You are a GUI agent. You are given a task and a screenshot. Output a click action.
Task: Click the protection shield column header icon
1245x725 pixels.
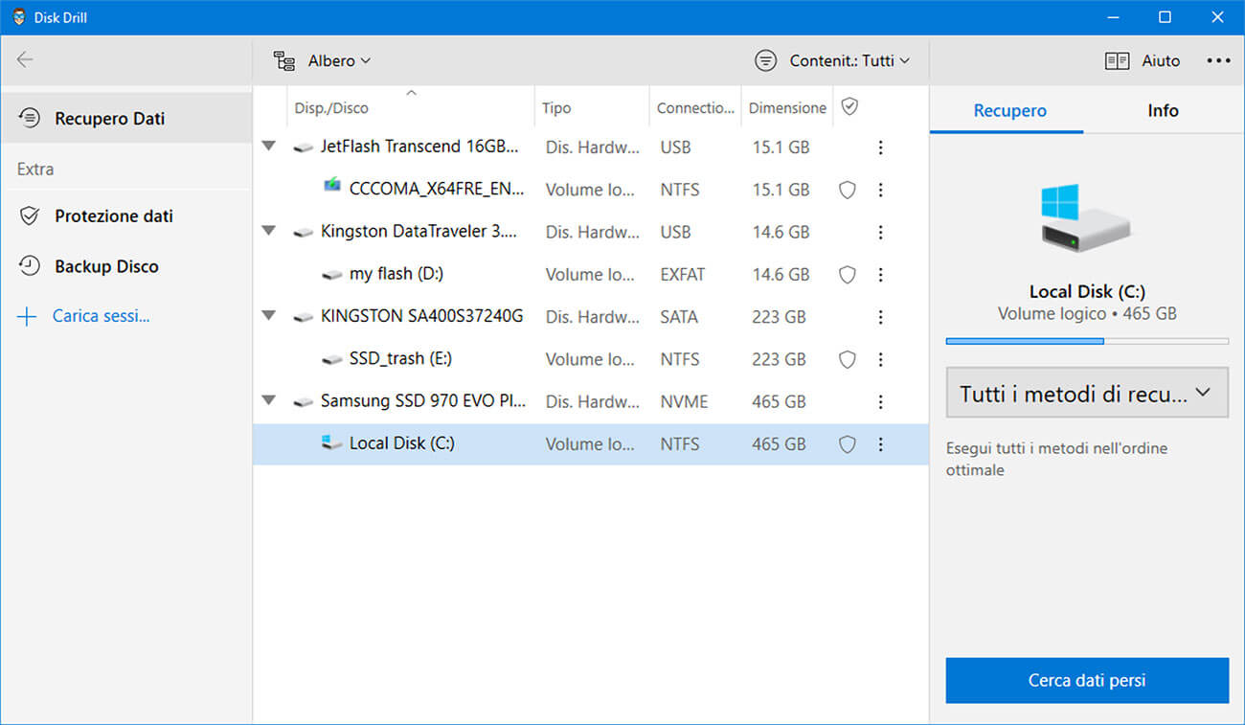pos(849,107)
